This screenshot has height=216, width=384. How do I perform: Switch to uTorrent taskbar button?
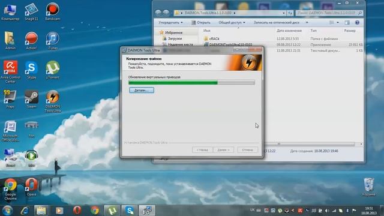pyautogui.click(x=112, y=211)
